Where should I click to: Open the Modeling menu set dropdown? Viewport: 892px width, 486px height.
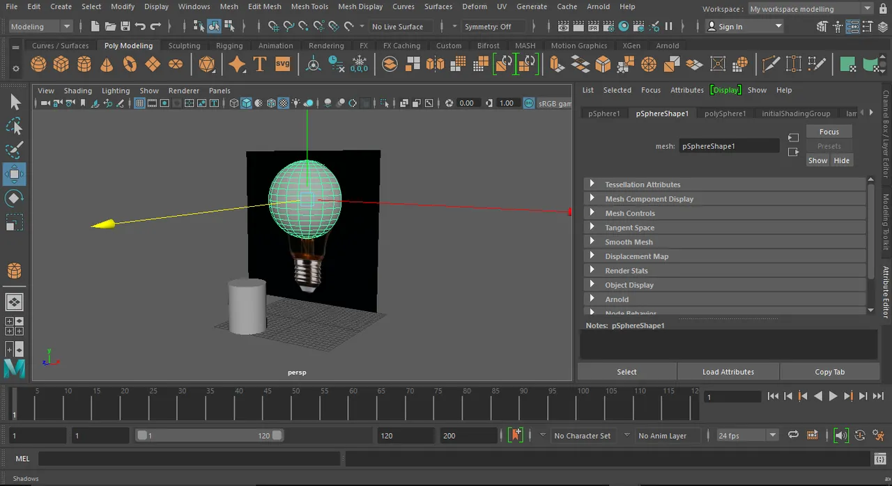click(x=41, y=26)
